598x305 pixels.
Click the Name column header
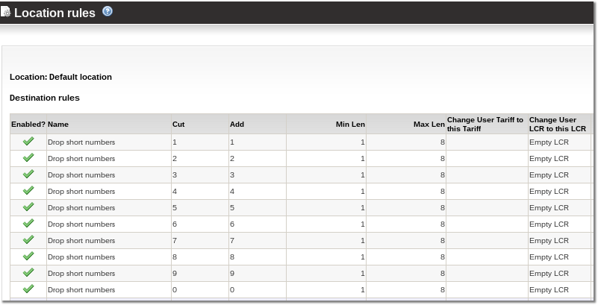[x=58, y=125]
